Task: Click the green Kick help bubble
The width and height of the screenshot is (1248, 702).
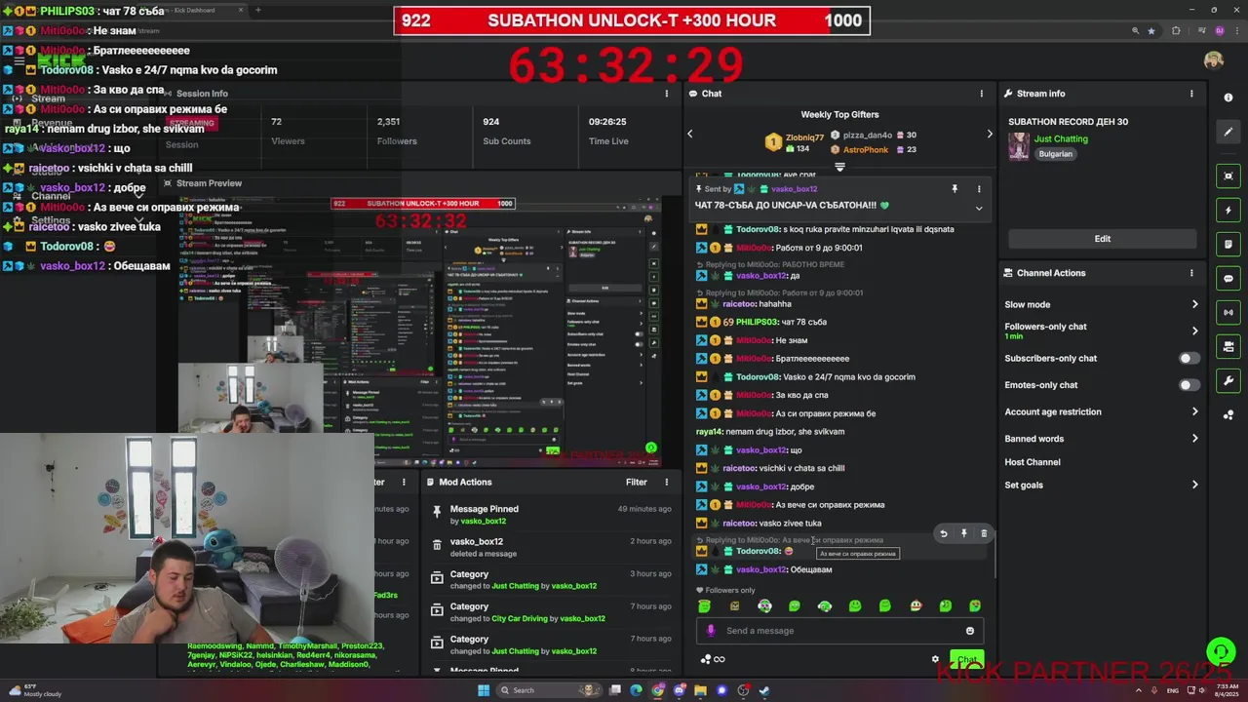Action: (1220, 650)
